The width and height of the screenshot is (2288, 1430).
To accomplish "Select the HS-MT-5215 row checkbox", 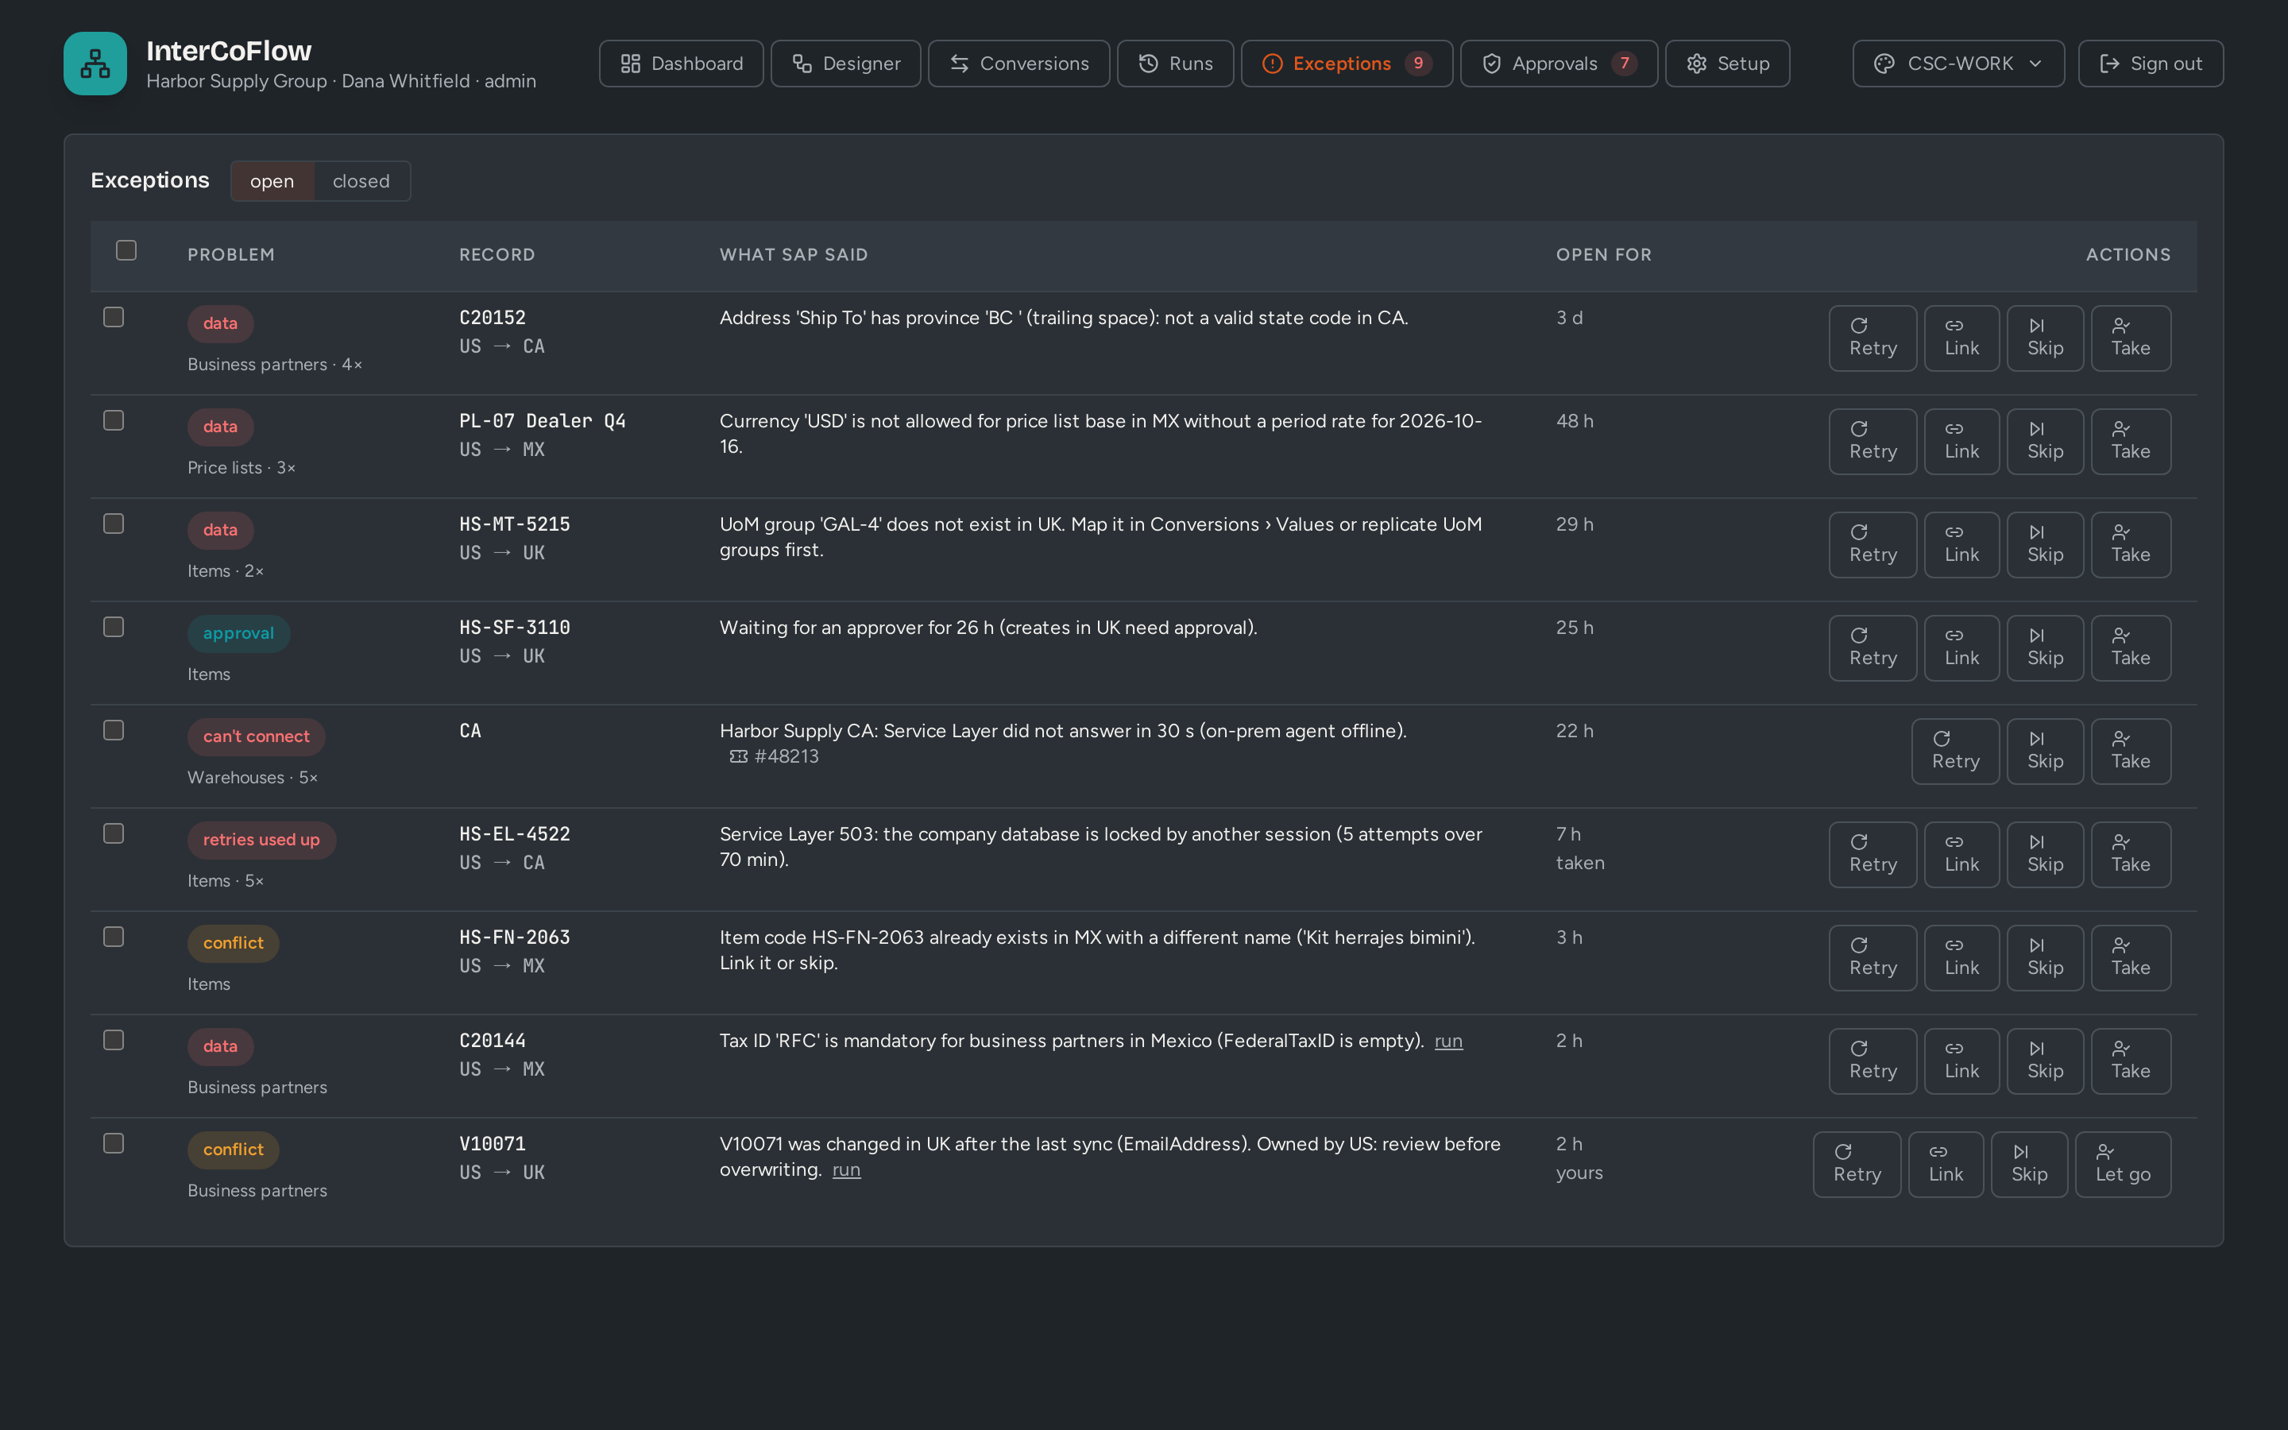I will pyautogui.click(x=114, y=523).
